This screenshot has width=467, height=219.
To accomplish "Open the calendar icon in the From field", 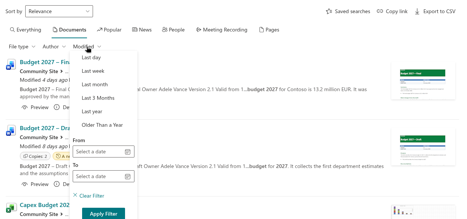I will point(128,152).
